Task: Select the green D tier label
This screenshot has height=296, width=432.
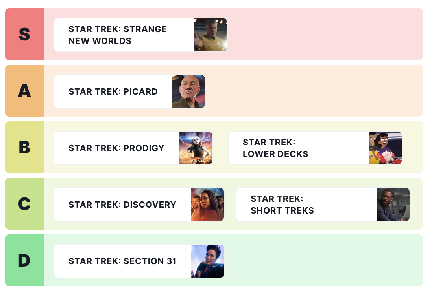Action: [24, 261]
